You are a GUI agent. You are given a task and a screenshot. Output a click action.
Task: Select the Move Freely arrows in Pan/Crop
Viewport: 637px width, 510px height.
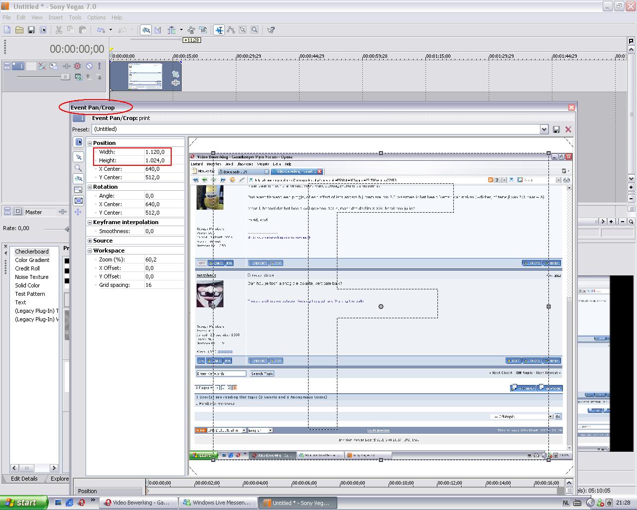(x=79, y=212)
